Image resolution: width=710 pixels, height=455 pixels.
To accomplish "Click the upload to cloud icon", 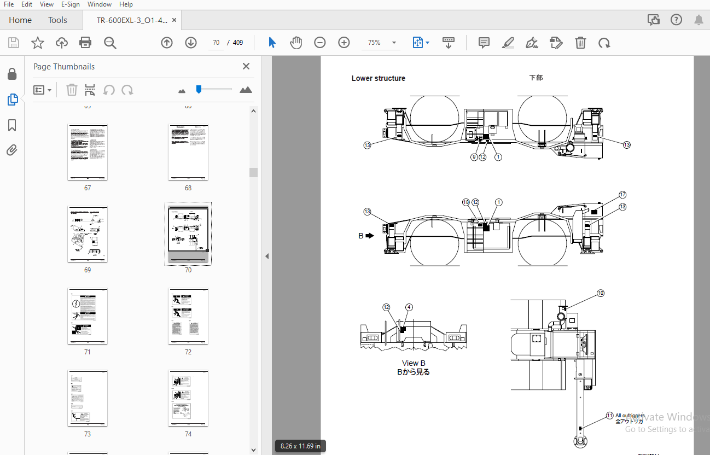I will [x=61, y=43].
